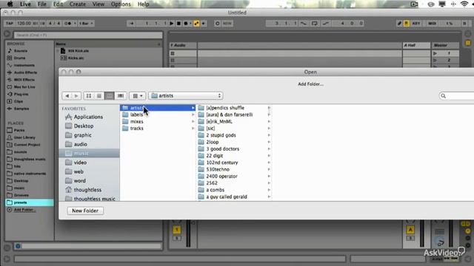Toggle the Loop switch in transport

[314, 23]
